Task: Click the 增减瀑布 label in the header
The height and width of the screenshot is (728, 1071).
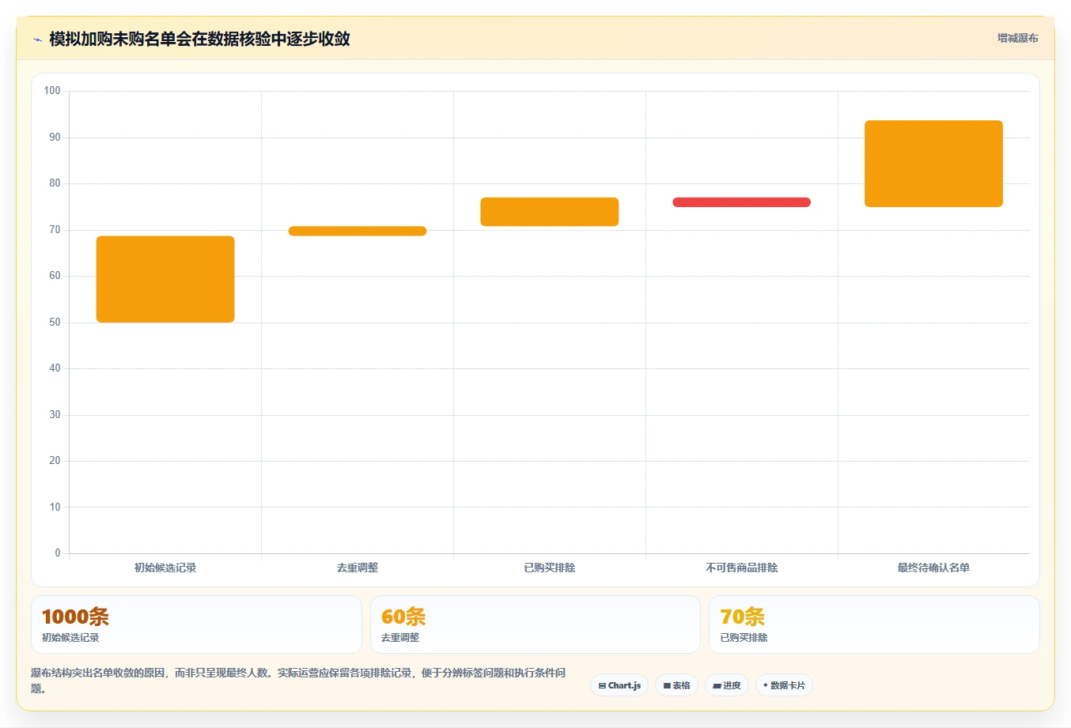Action: pos(1017,38)
